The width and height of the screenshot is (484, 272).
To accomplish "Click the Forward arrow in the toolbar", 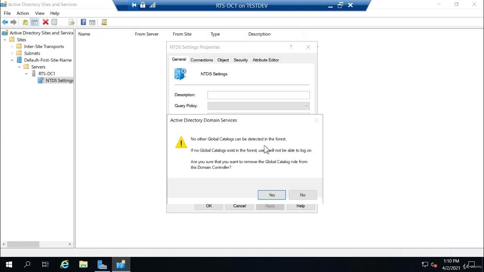I will 14,22.
